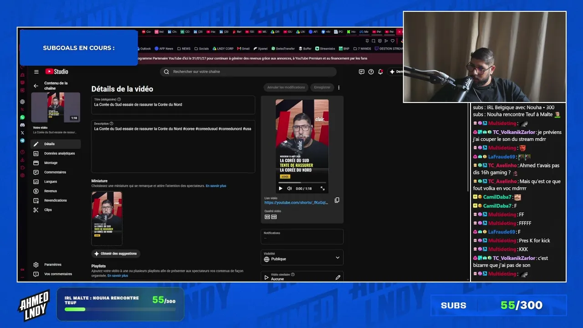The image size is (583, 328).
Task: Mute the video preview volume
Action: (x=289, y=189)
